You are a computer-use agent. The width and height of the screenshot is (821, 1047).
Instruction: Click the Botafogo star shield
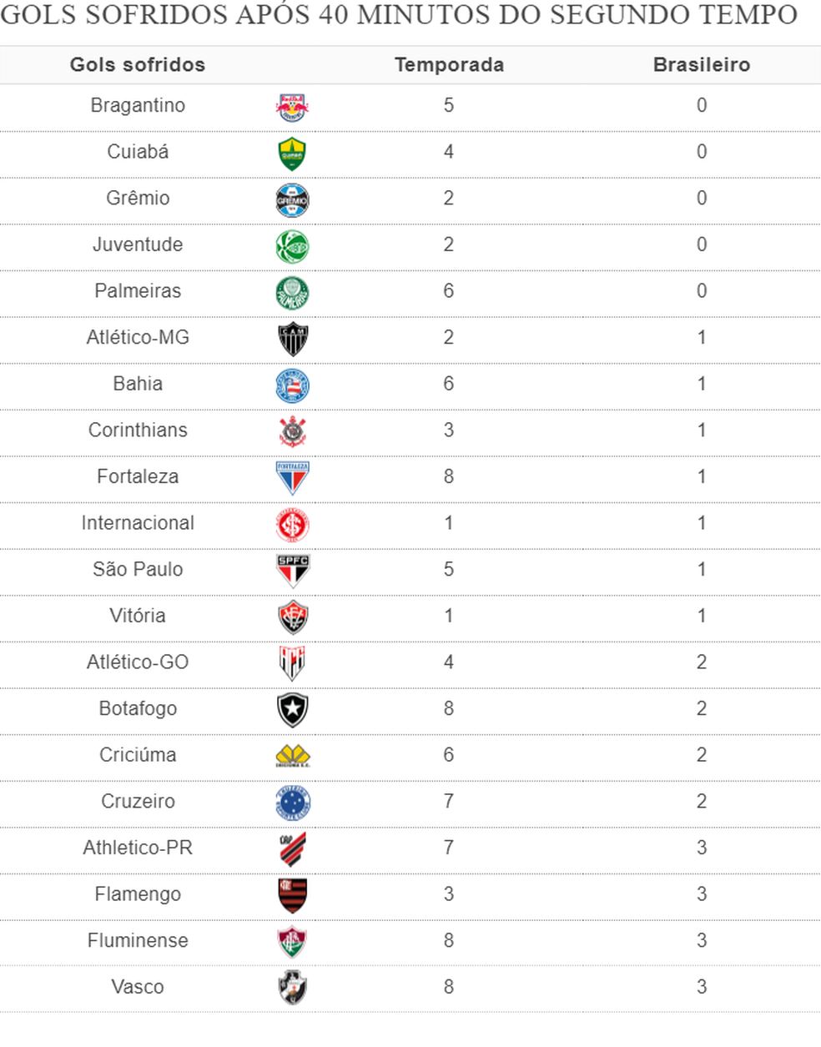point(292,710)
